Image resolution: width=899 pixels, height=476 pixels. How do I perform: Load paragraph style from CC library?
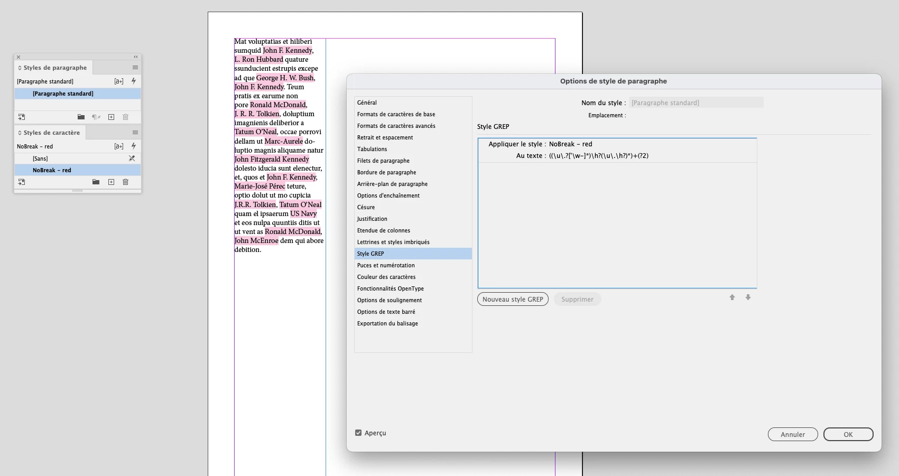click(22, 117)
